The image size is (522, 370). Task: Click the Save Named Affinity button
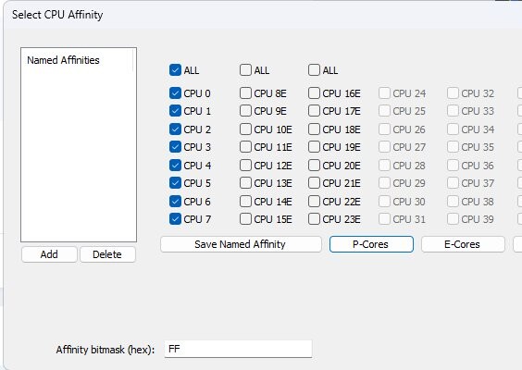coord(241,244)
